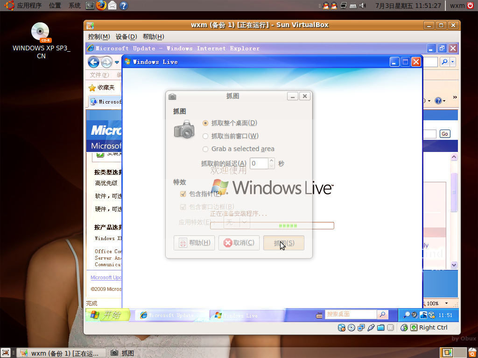Viewport: 478px width, 358px height.
Task: Show desktop using bottom-left panel button
Action: (6, 353)
